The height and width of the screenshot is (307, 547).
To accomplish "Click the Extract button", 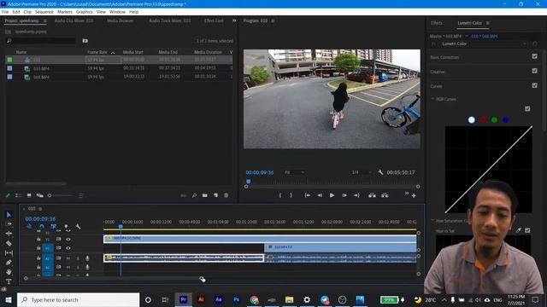I will tap(385, 195).
